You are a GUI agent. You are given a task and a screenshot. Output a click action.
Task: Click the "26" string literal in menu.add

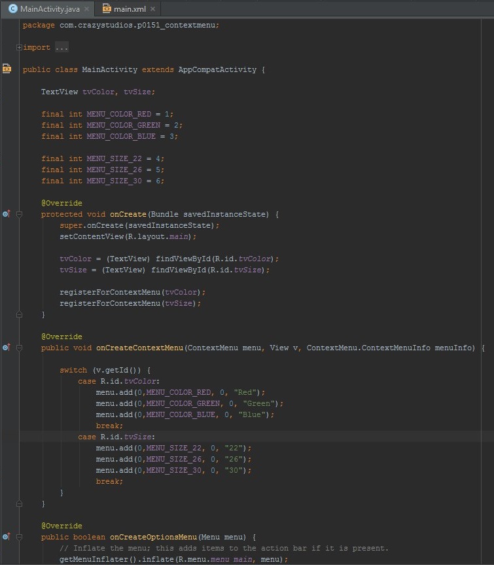(234, 459)
